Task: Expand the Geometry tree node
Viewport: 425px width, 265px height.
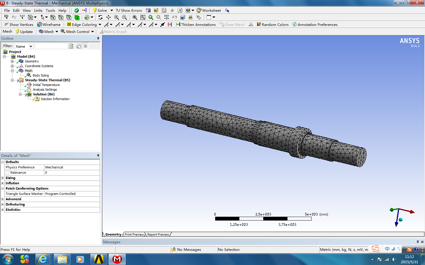Action: (x=12, y=61)
